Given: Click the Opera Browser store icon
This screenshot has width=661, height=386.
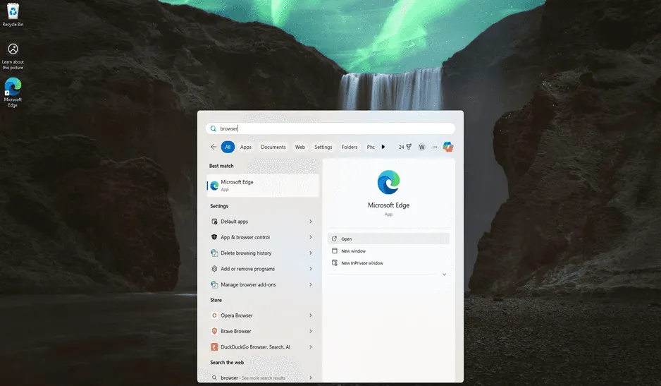Looking at the screenshot, I should point(214,315).
